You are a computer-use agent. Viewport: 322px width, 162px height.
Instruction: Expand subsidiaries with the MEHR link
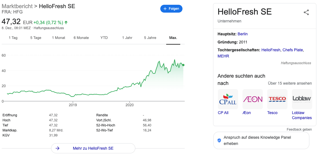tap(223, 56)
